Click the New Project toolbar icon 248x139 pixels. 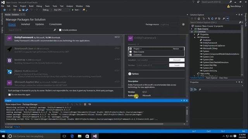15,10
